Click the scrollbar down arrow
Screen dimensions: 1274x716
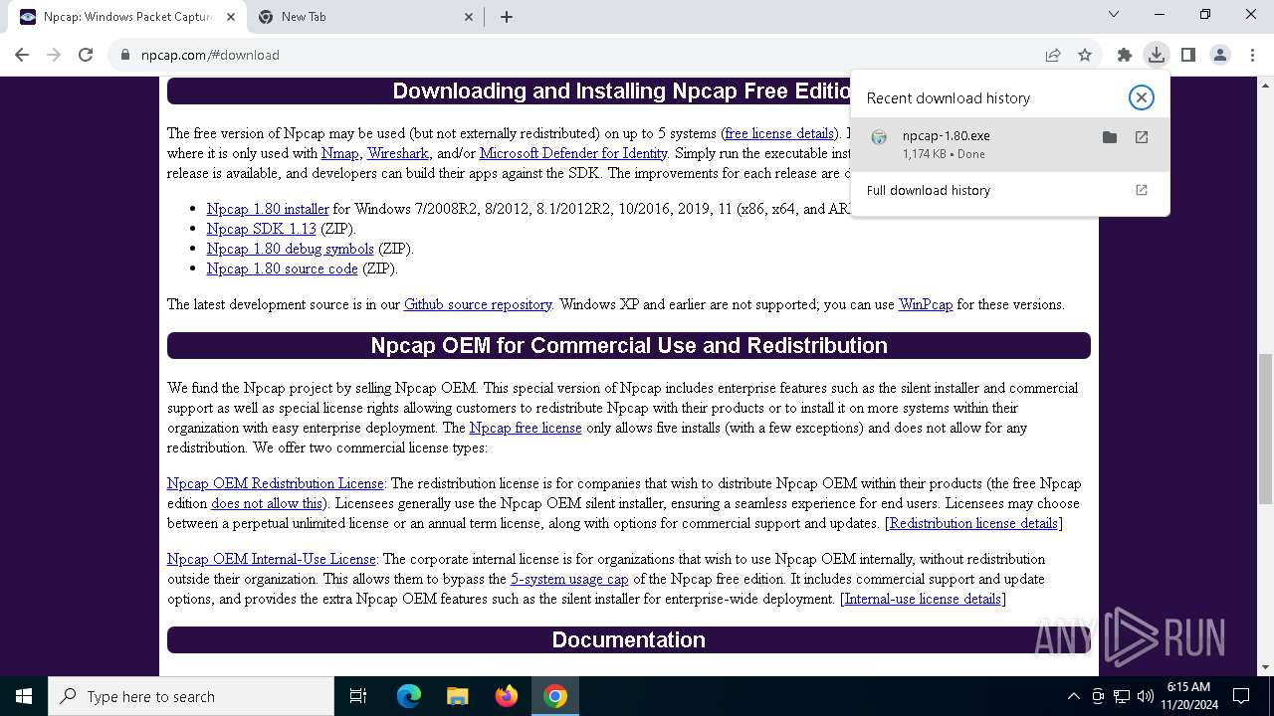coord(1266,667)
